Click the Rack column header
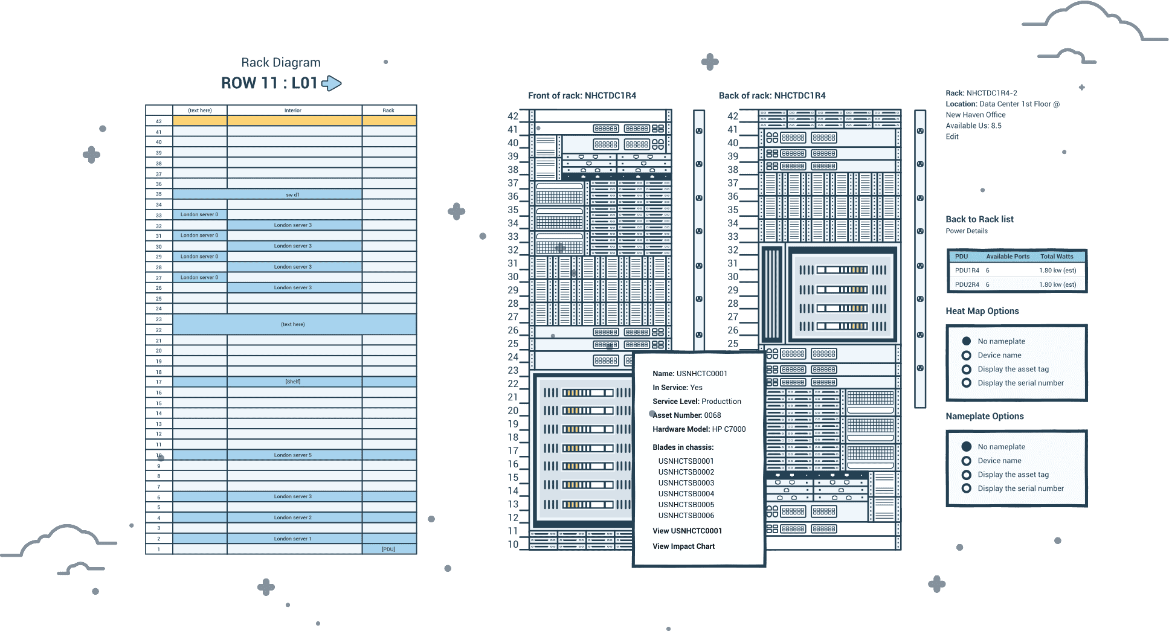The width and height of the screenshot is (1169, 631). coord(389,111)
